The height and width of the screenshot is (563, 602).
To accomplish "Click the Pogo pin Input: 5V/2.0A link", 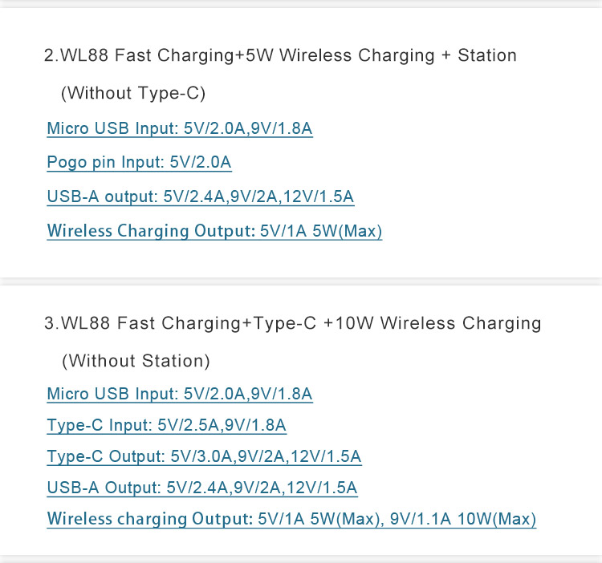I will (x=139, y=162).
